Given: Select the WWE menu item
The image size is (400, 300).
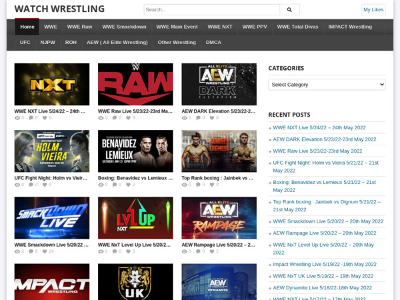Looking at the screenshot, I should click(51, 27).
